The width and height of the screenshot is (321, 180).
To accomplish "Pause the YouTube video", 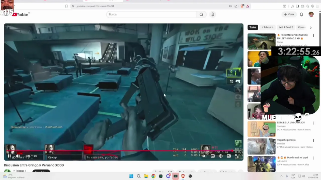I will (x=9, y=156).
